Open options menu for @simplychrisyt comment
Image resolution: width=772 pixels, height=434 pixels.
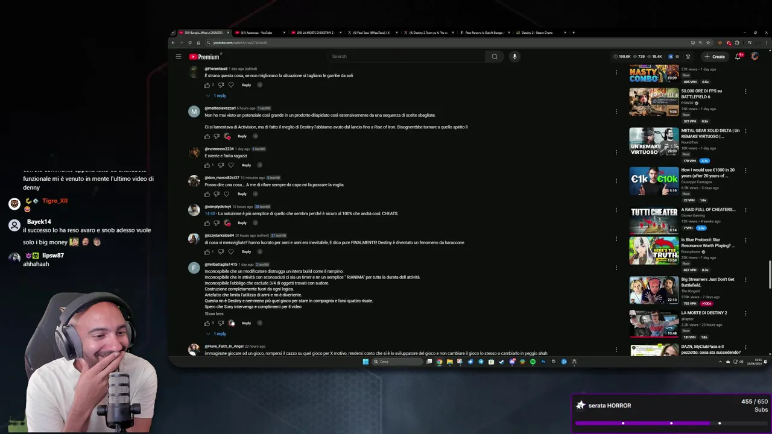pos(616,210)
